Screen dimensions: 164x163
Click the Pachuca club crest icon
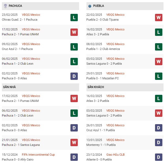pyautogui.click(x=5, y=6)
